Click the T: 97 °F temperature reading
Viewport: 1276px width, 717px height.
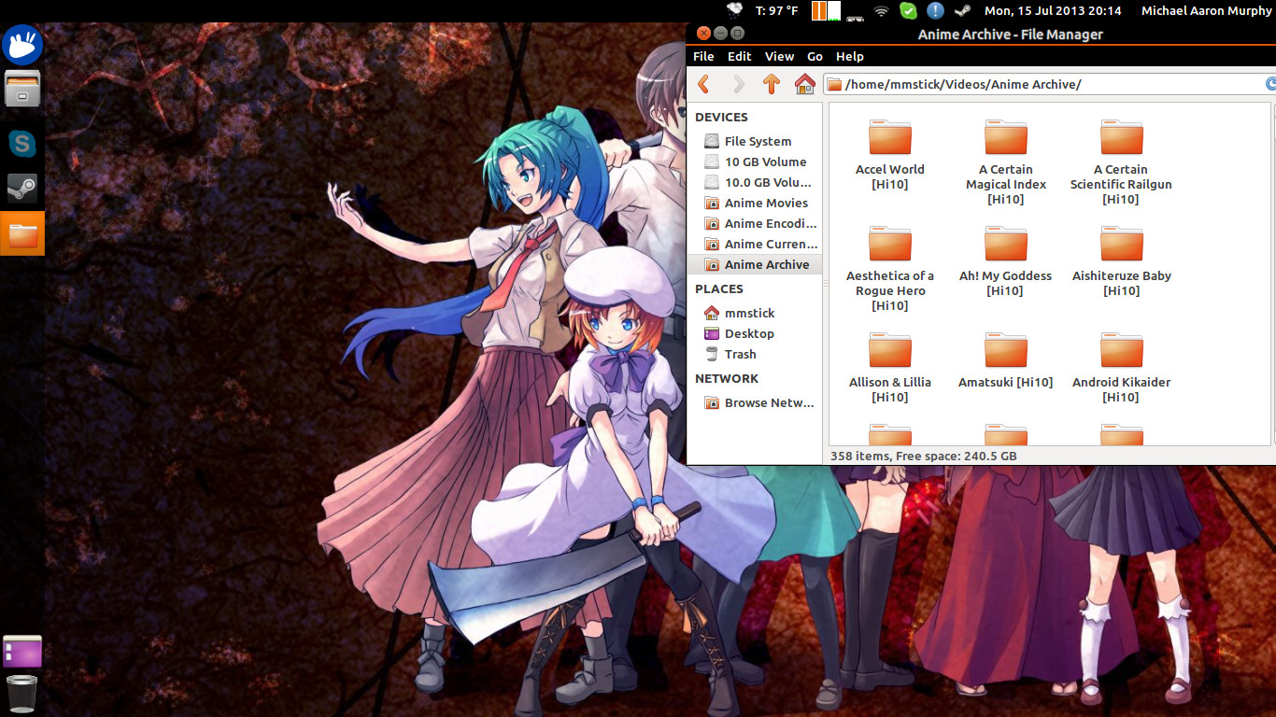pos(777,10)
